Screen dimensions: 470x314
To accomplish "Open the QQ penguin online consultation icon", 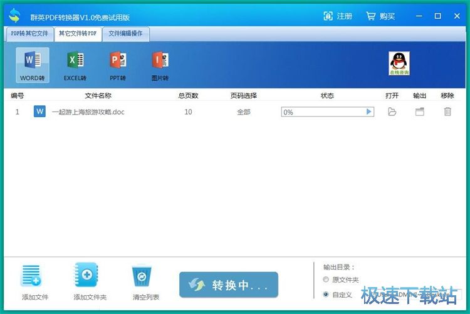I will (x=399, y=63).
